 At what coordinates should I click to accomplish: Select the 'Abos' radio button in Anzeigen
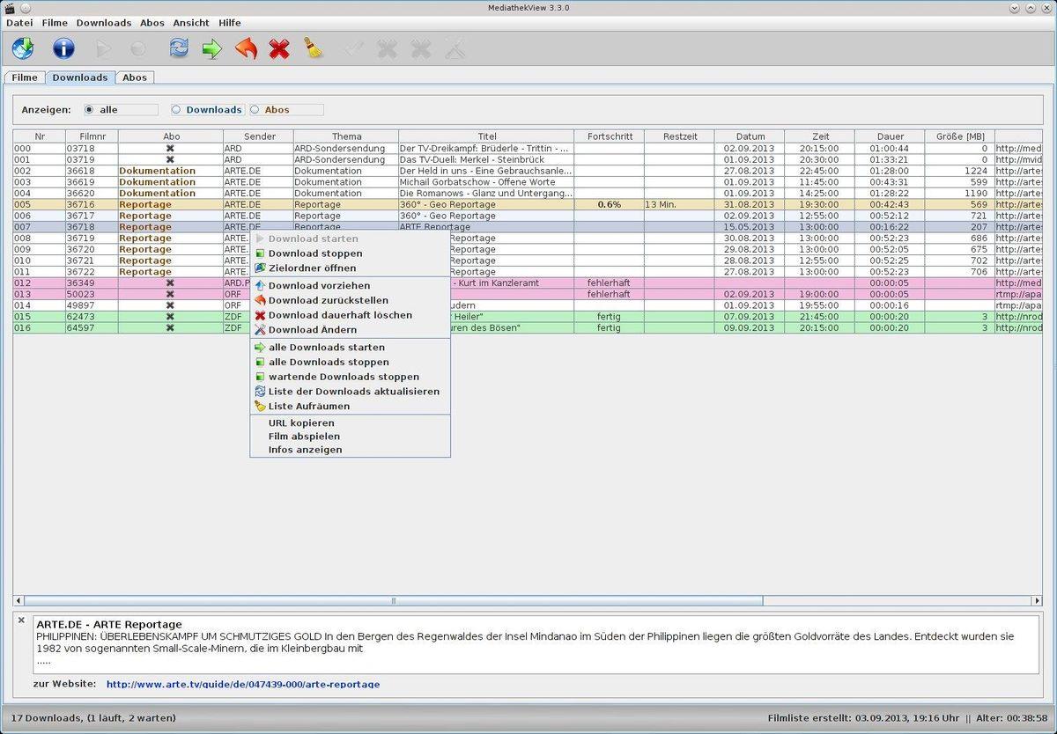pyautogui.click(x=255, y=110)
